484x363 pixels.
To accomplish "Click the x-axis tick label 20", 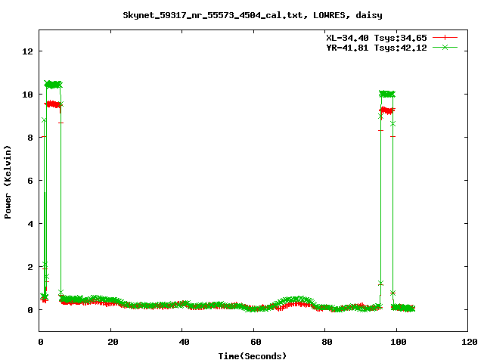I will [113, 342].
